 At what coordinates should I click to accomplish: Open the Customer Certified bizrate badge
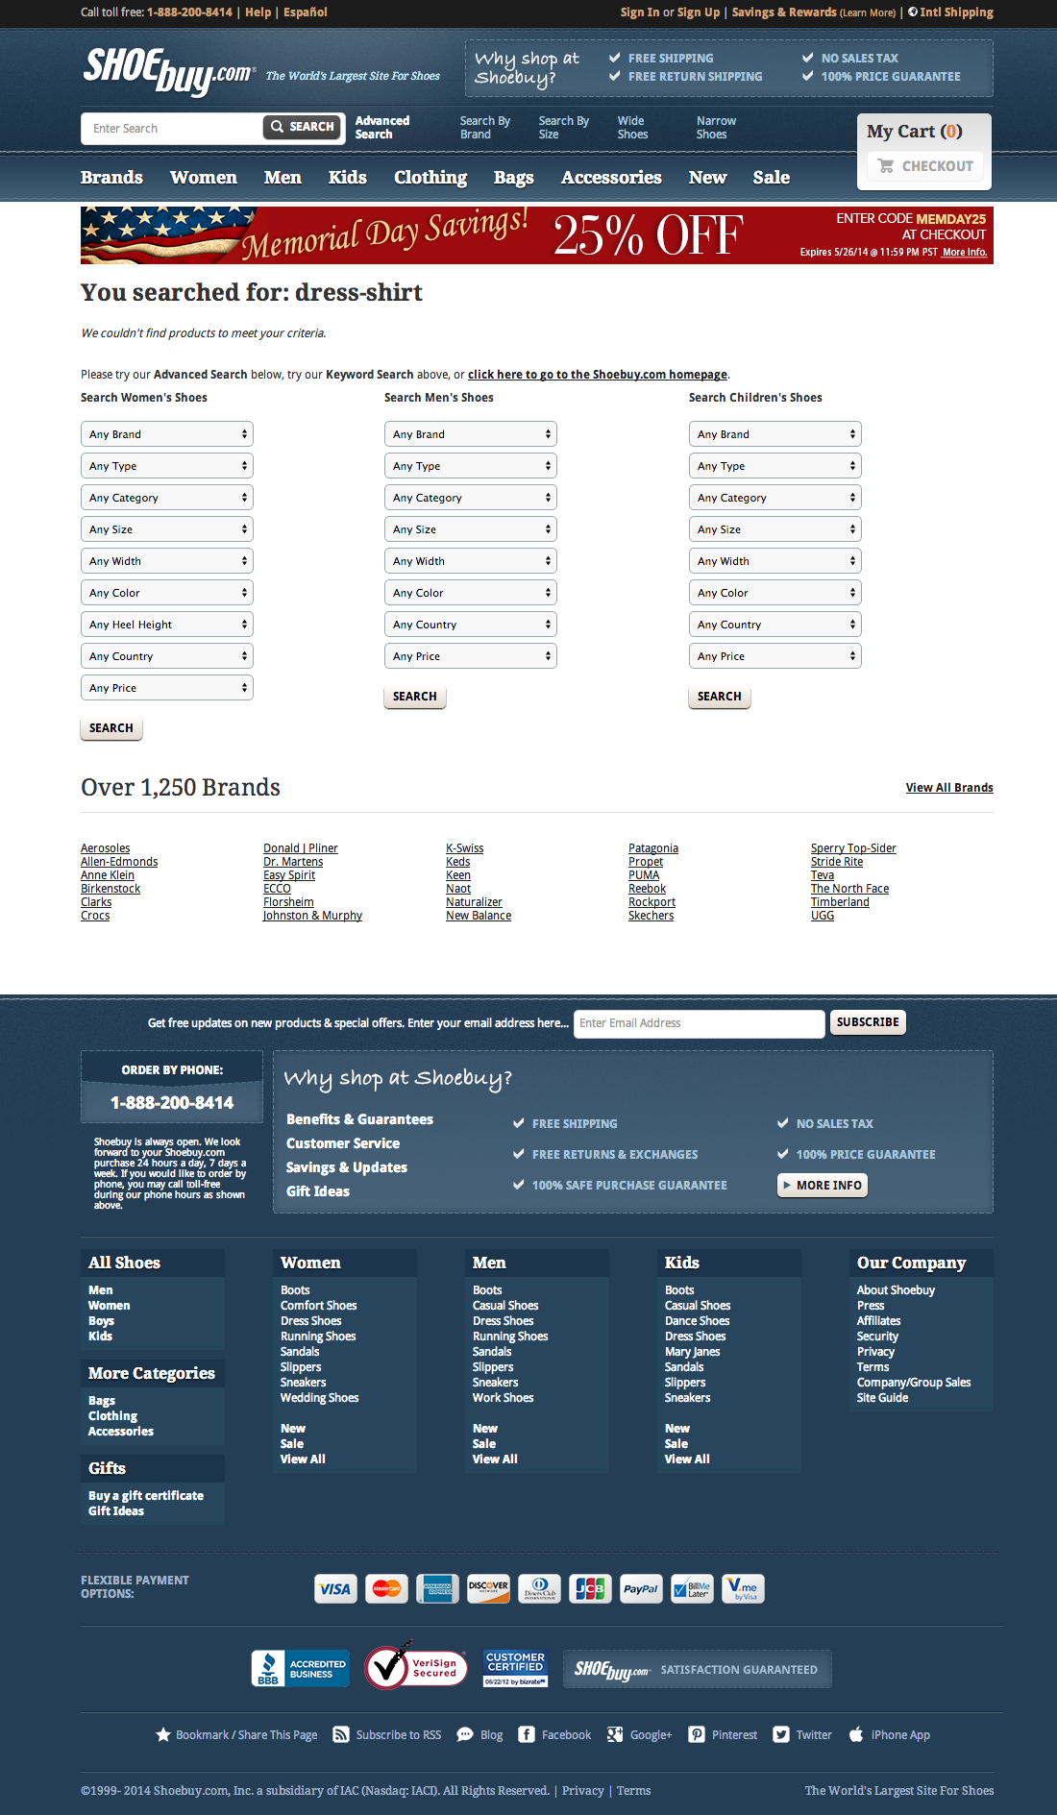515,1669
